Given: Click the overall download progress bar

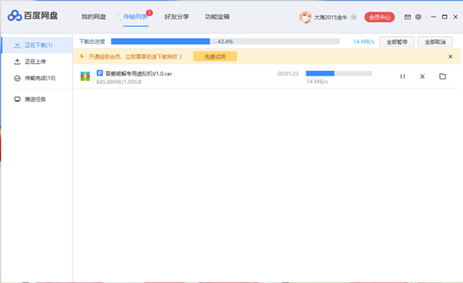Looking at the screenshot, I should (x=225, y=42).
